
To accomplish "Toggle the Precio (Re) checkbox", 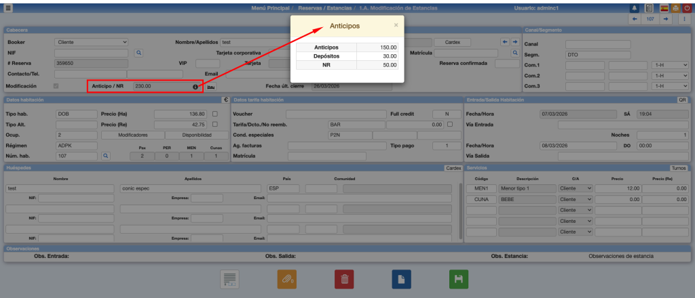I will (215, 125).
